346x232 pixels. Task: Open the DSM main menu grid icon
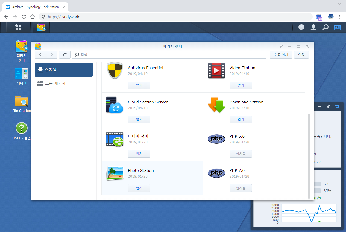[18, 27]
